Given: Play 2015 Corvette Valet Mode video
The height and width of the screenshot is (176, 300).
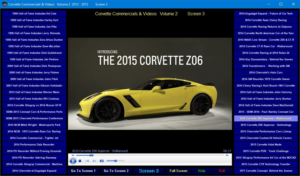Looking at the screenshot, I should pyautogui.click(x=266, y=144).
